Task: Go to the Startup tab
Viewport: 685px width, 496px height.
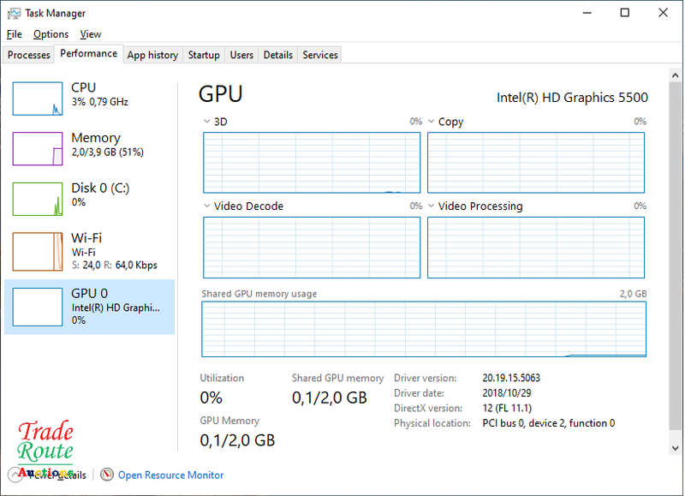Action: pos(204,55)
